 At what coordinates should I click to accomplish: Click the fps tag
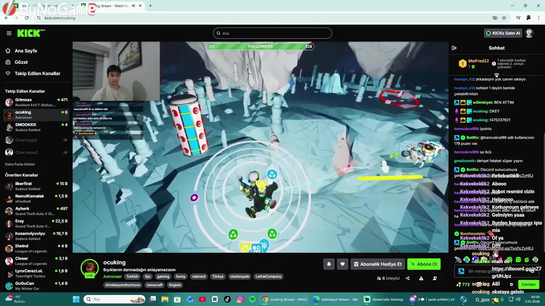point(148,276)
